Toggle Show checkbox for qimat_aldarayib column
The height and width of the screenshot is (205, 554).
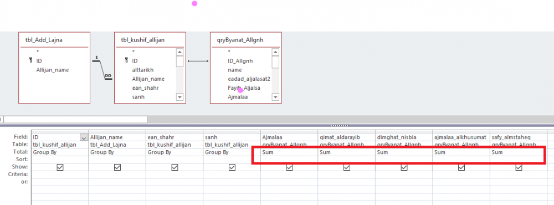tap(347, 168)
